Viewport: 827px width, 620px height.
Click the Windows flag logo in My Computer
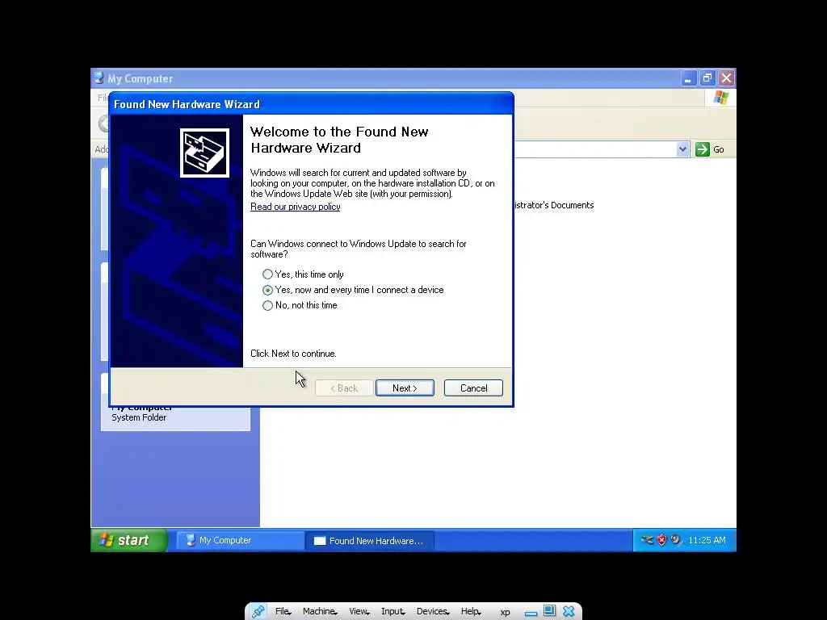(x=720, y=98)
